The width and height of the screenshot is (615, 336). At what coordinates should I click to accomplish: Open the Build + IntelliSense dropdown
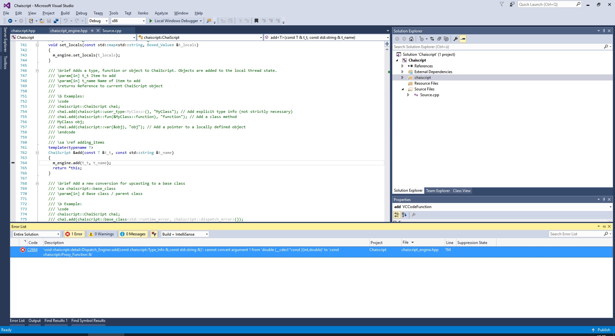[185, 234]
